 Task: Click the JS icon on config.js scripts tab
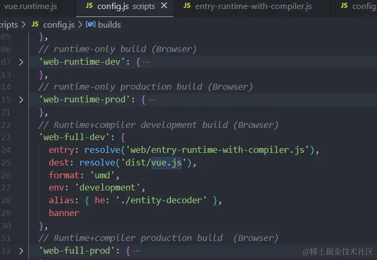pos(89,6)
